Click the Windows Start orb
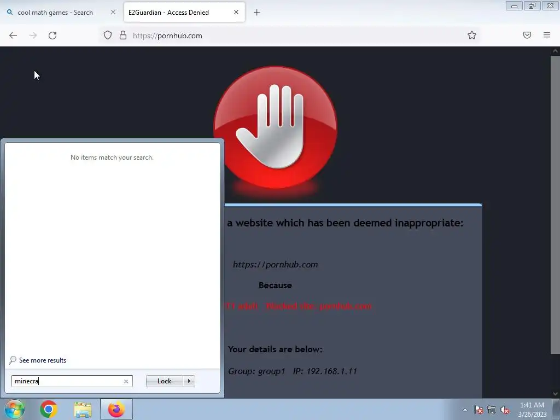Viewport: 560px width, 420px height. tap(15, 409)
